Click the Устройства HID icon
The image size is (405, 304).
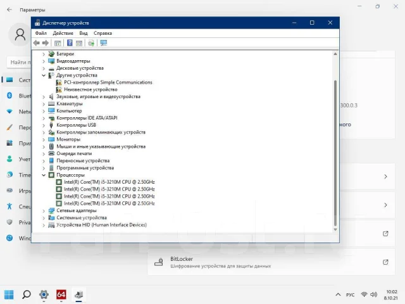pyautogui.click(x=51, y=225)
